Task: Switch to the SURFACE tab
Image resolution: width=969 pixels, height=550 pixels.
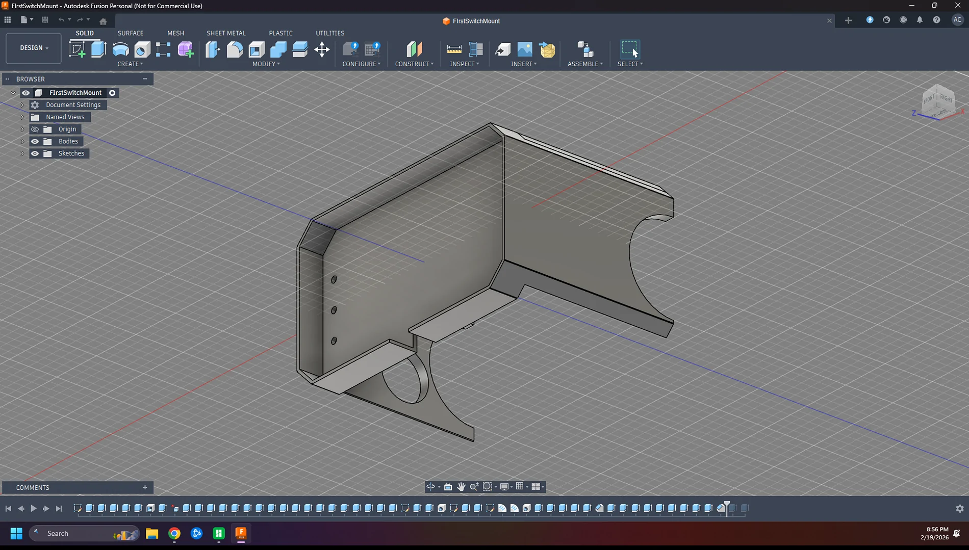Action: click(131, 33)
